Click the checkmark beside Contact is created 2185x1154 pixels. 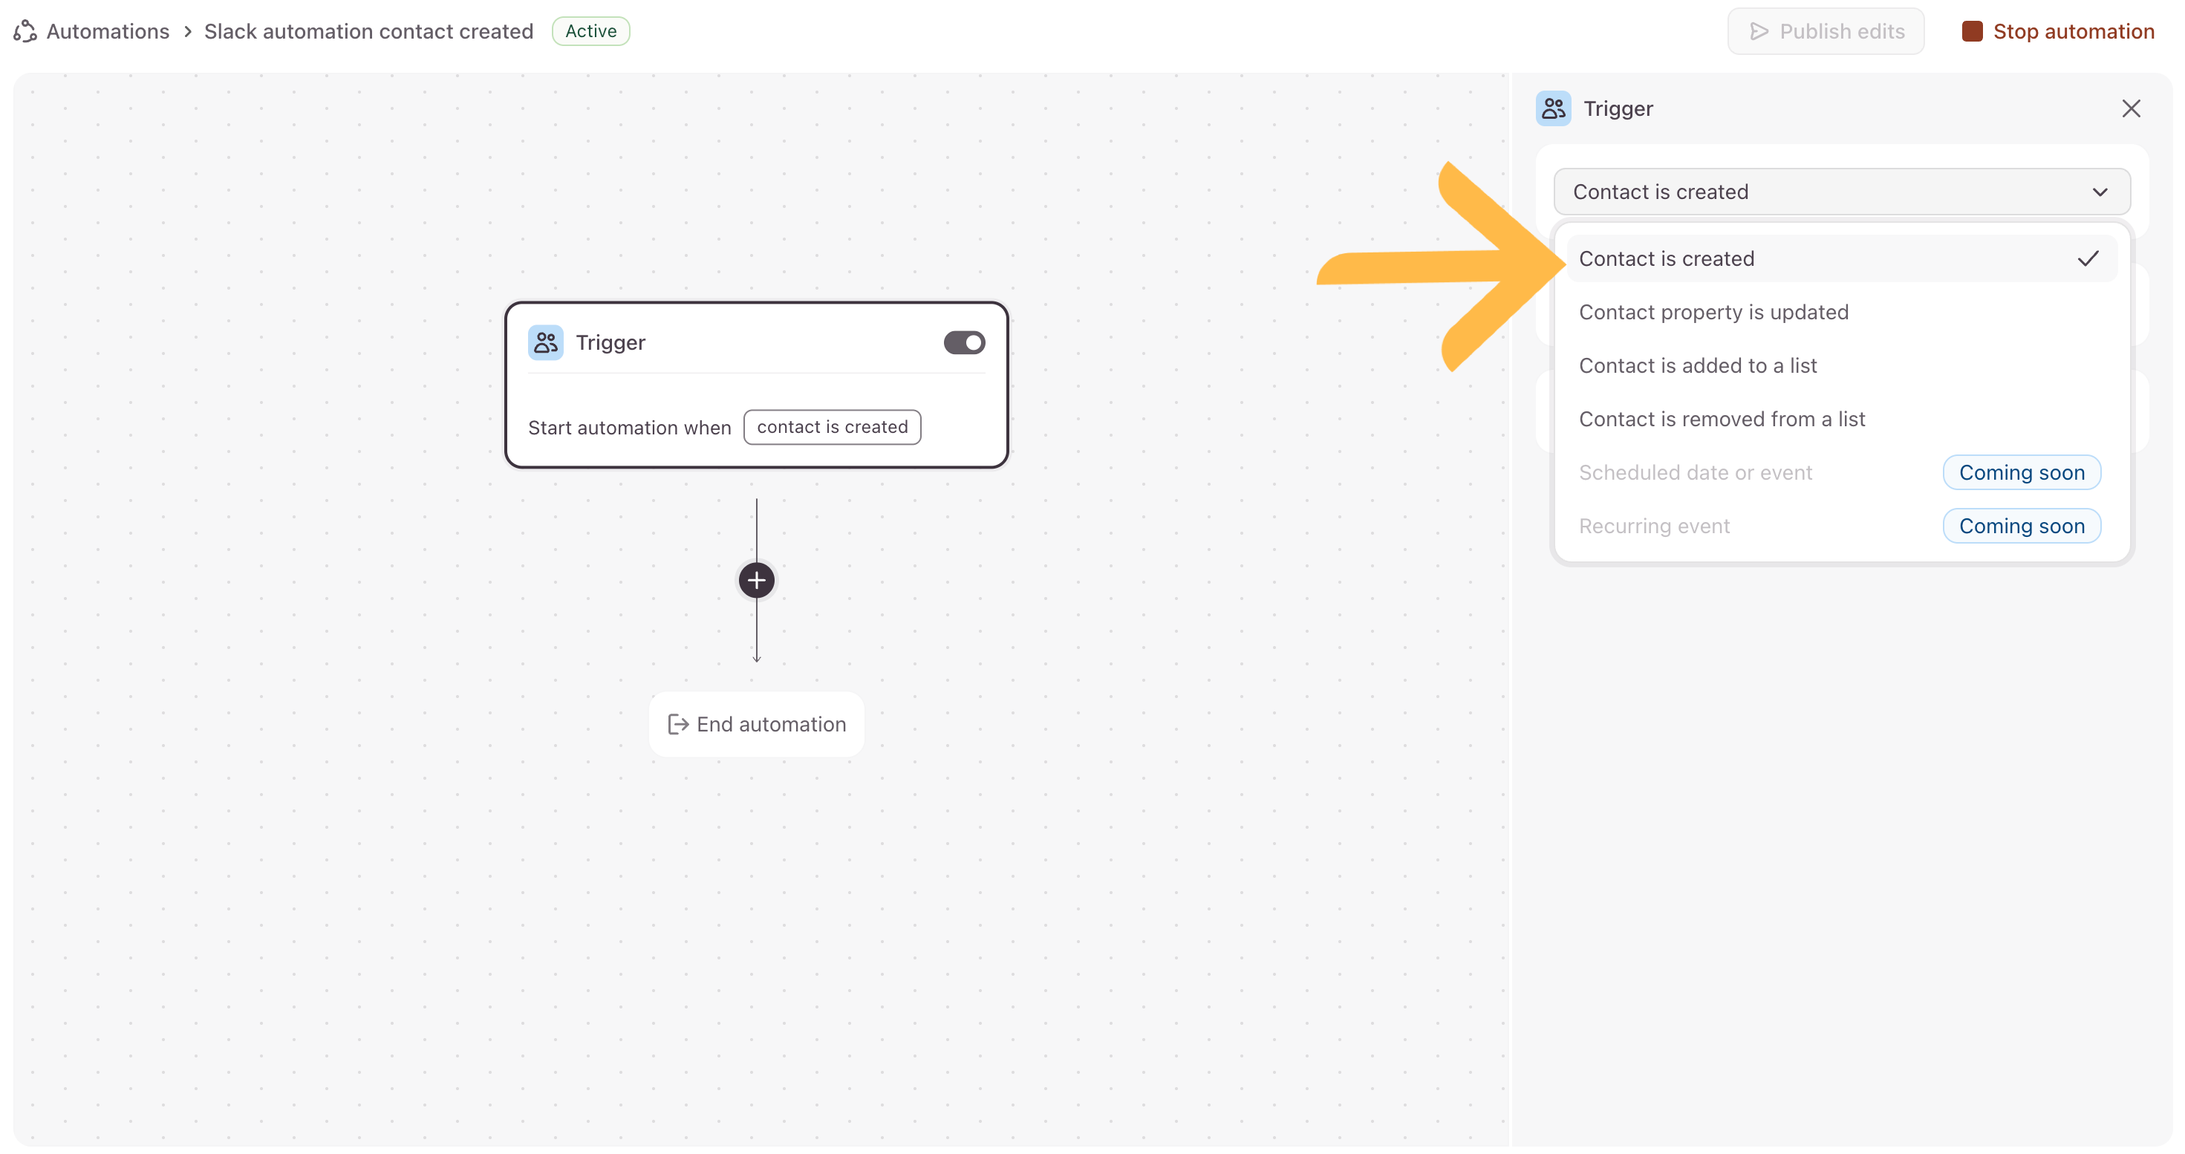(x=2088, y=258)
